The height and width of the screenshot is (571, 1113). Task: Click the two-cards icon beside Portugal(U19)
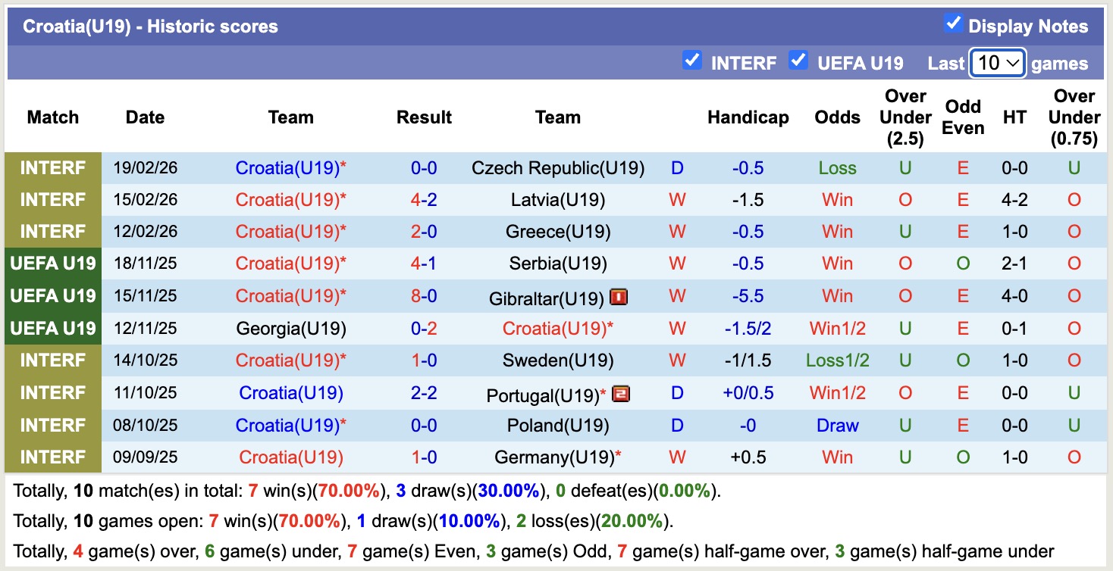click(x=620, y=393)
